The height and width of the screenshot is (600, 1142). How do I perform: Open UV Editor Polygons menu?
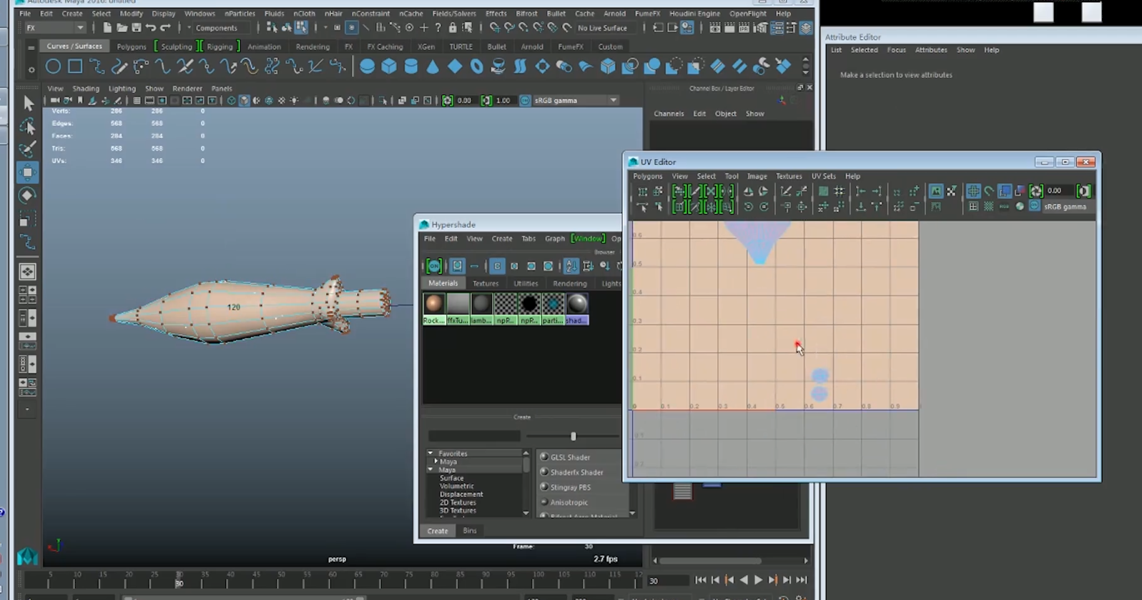pos(647,176)
